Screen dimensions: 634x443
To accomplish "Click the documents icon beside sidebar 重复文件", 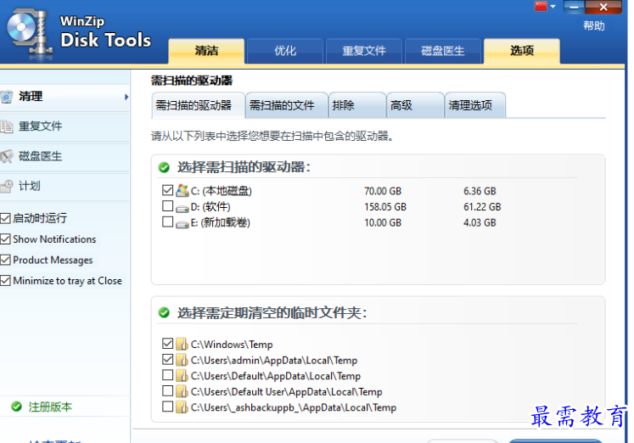I will pyautogui.click(x=7, y=126).
